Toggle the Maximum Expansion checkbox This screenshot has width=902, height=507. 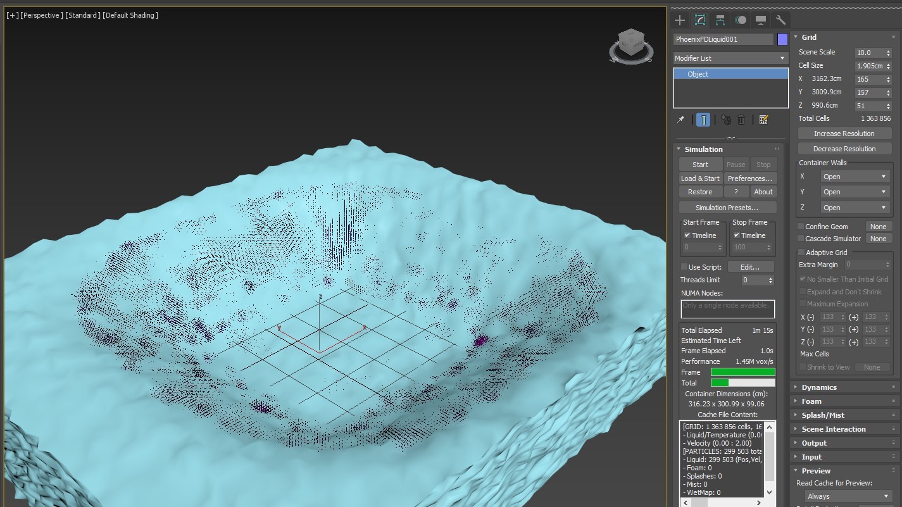tap(803, 304)
